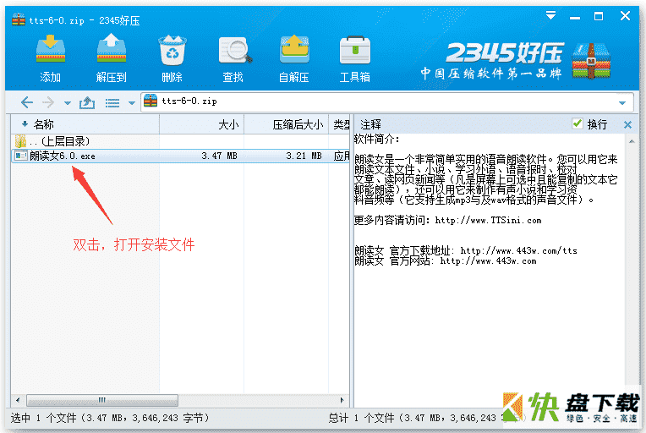Image resolution: width=646 pixels, height=433 pixels.
Task: Maximize the 2345好压 window
Action: pos(599,16)
